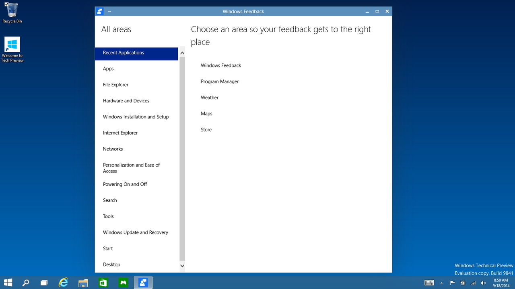Select the Hardware and Devices category
The image size is (515, 289).
click(126, 101)
